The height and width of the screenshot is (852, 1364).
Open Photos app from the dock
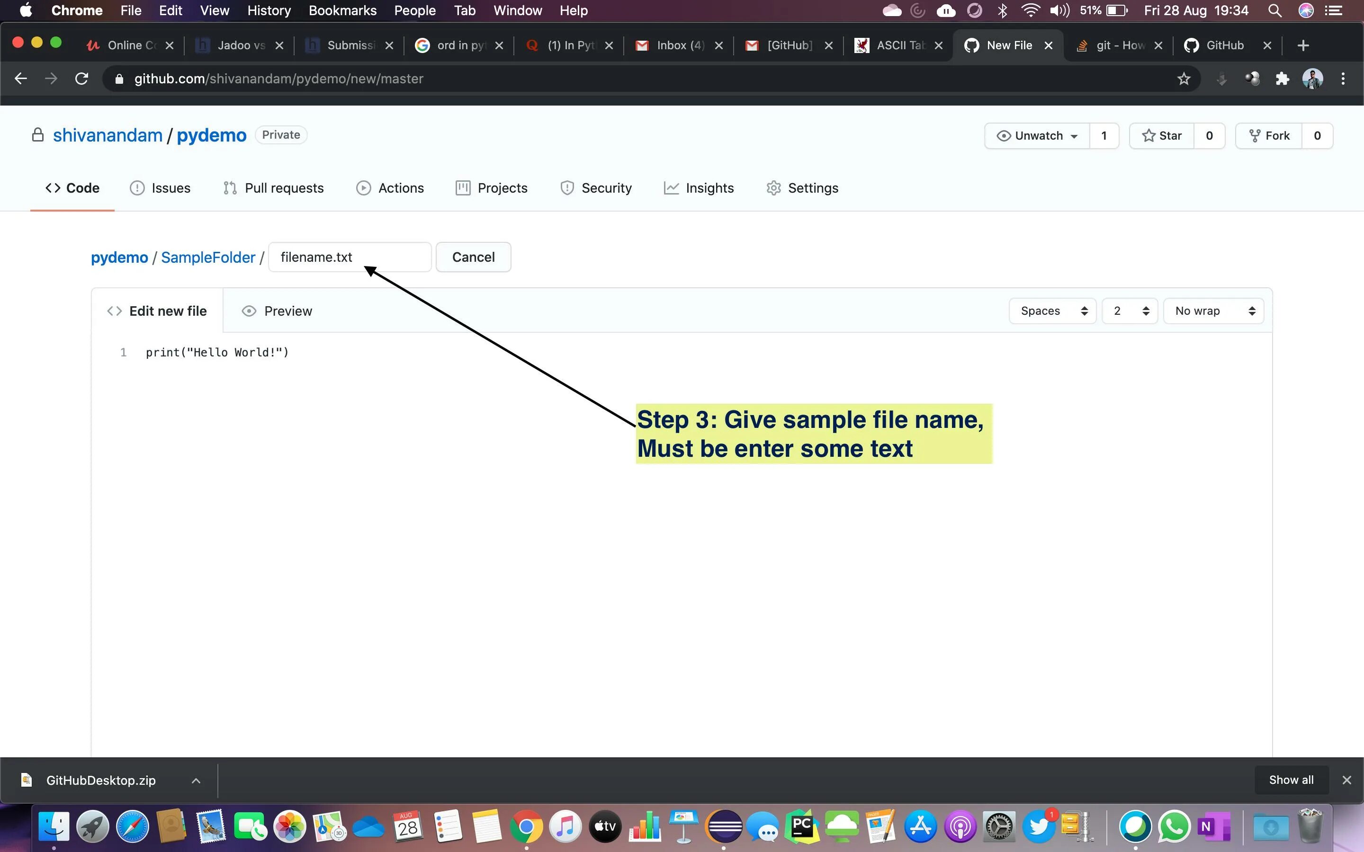click(x=290, y=826)
